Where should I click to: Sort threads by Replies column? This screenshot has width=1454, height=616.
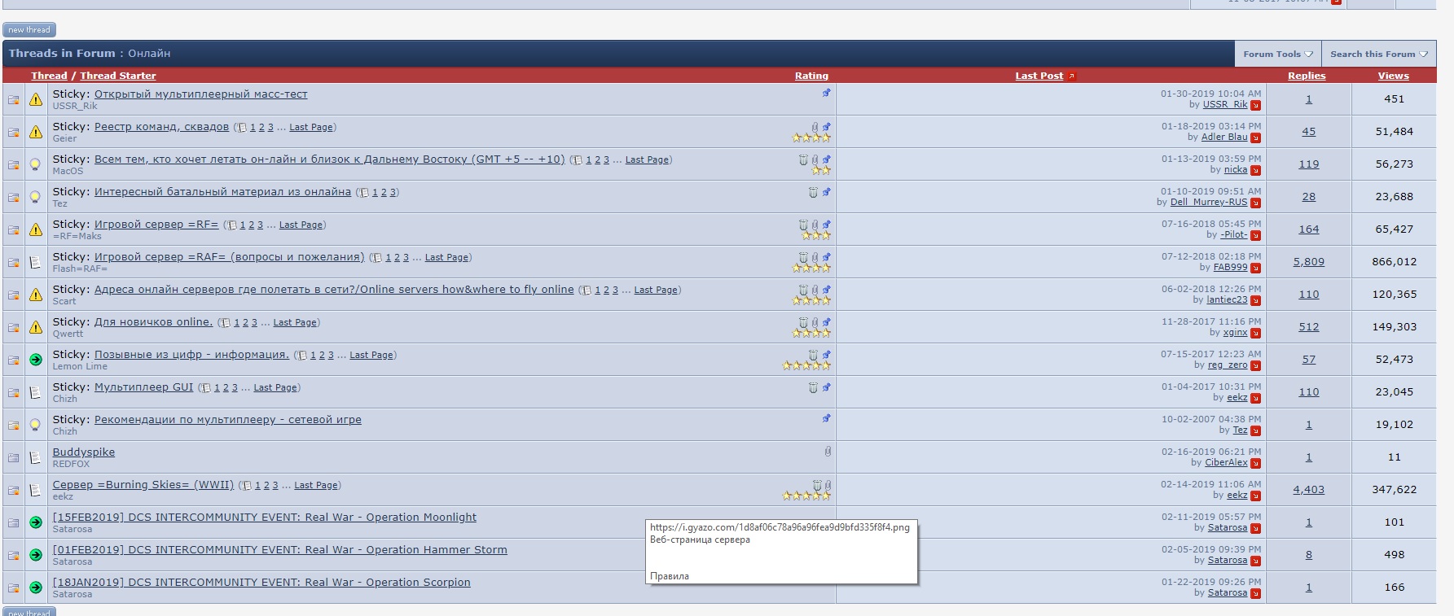point(1307,76)
